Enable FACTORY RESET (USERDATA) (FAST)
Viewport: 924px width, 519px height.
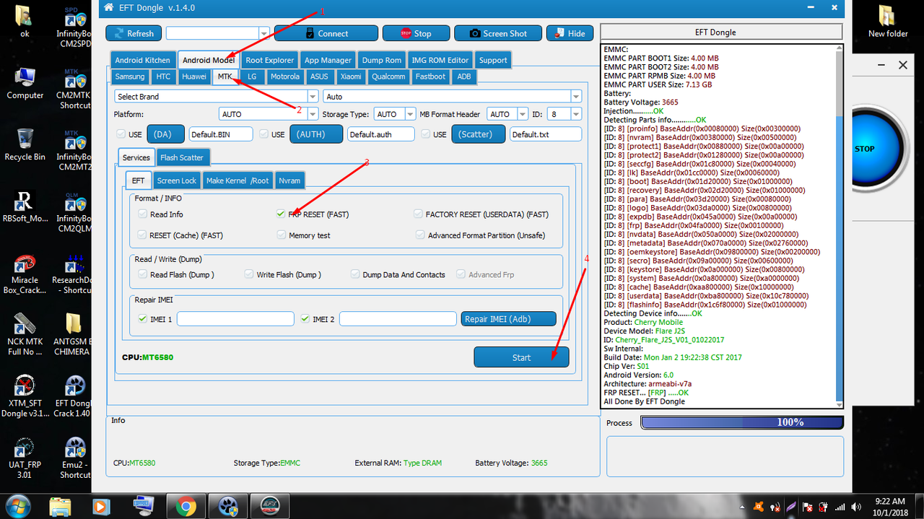pos(419,214)
